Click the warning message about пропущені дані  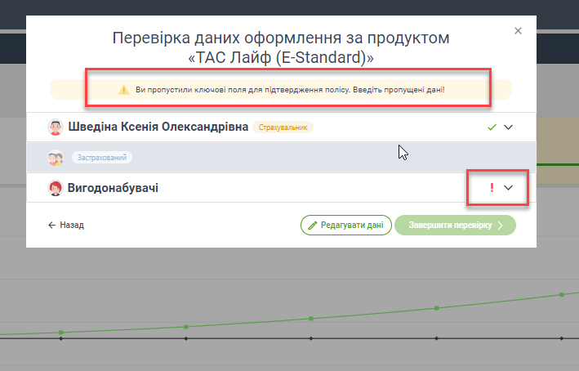point(290,90)
